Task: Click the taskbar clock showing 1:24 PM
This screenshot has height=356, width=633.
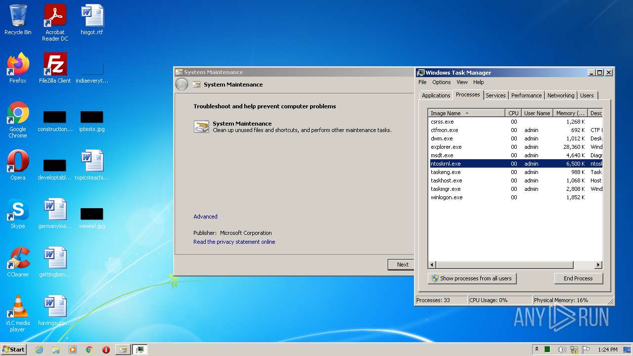Action: click(x=607, y=350)
